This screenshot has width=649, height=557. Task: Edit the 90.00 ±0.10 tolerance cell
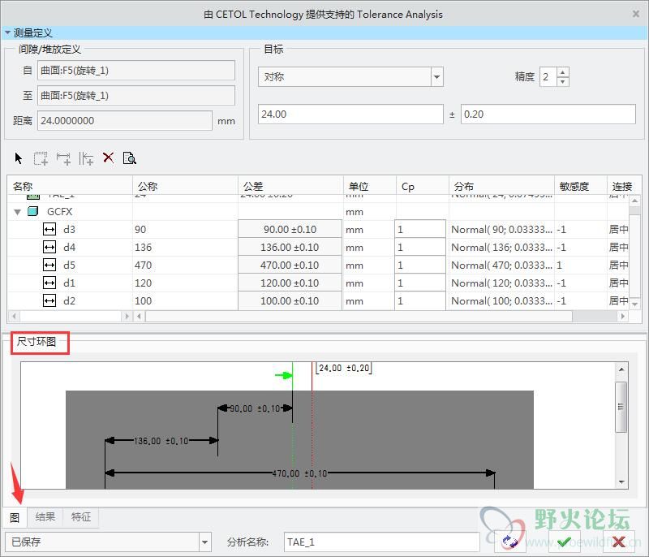coord(290,229)
